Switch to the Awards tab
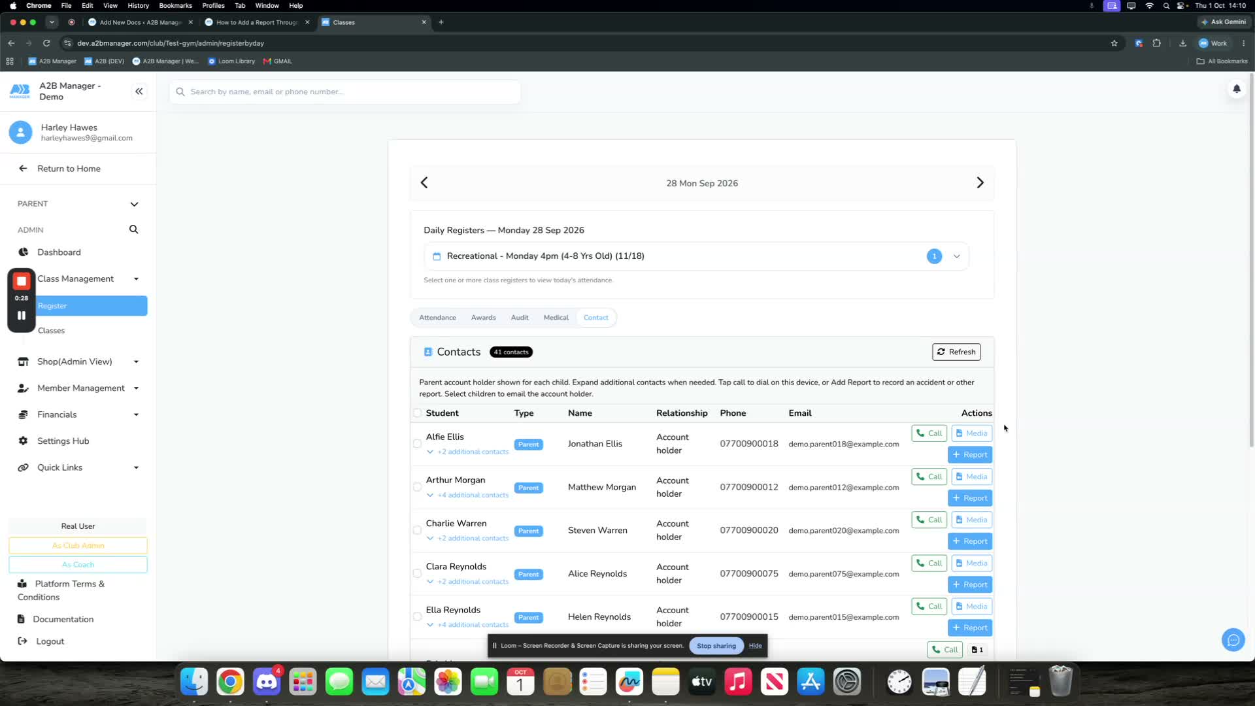The width and height of the screenshot is (1255, 706). pos(483,318)
